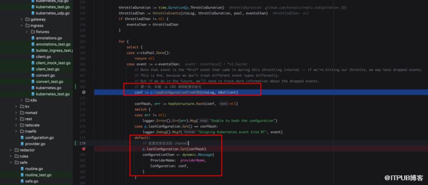Viewport: 428px width, 185px height.
Task: Open annotations_test.go in the tree
Action: click(x=53, y=44)
